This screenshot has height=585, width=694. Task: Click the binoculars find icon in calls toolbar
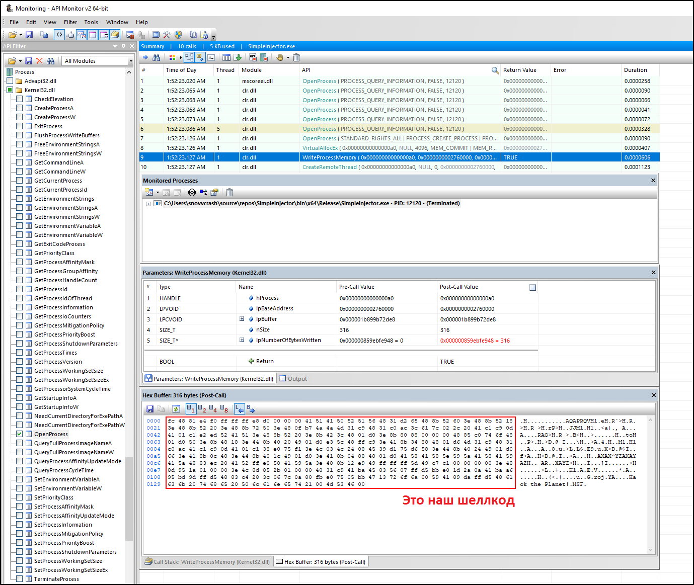(157, 58)
